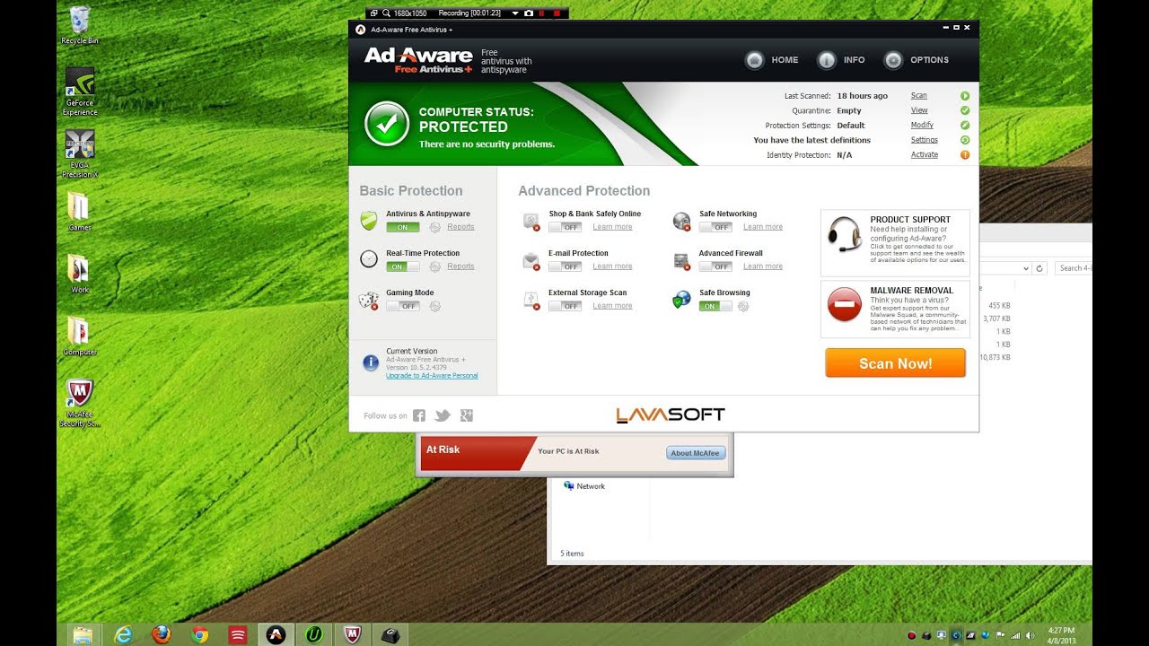
Task: Click the Explorer window search field
Action: tap(1074, 268)
